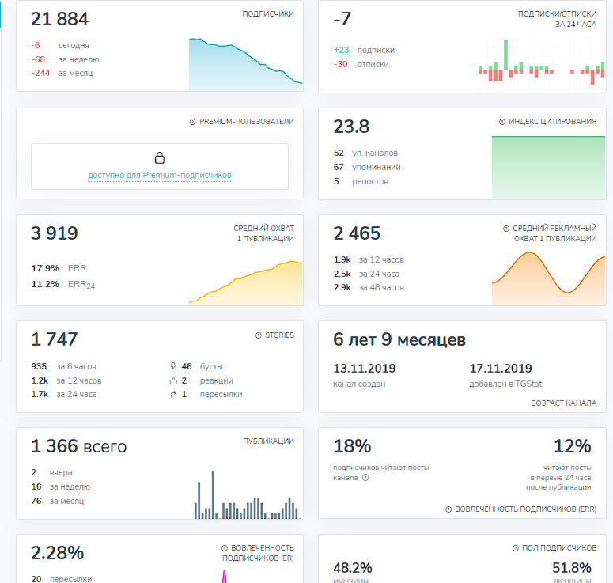Image resolution: width=613 pixels, height=583 pixels.
Task: Click the lightning boosts icon near 46
Action: [x=173, y=366]
